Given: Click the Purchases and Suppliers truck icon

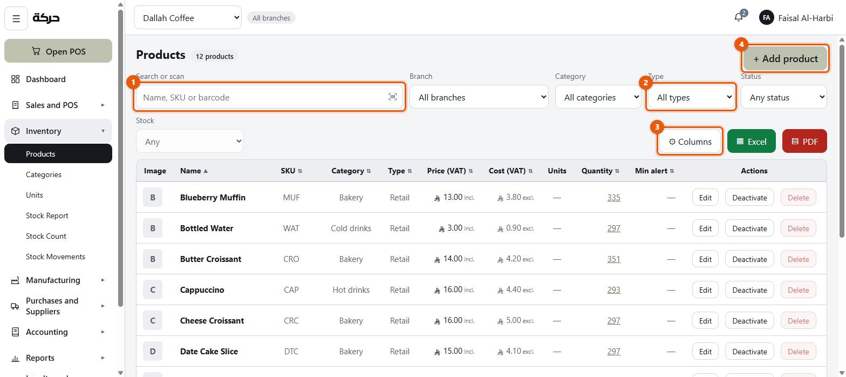Looking at the screenshot, I should (x=15, y=306).
